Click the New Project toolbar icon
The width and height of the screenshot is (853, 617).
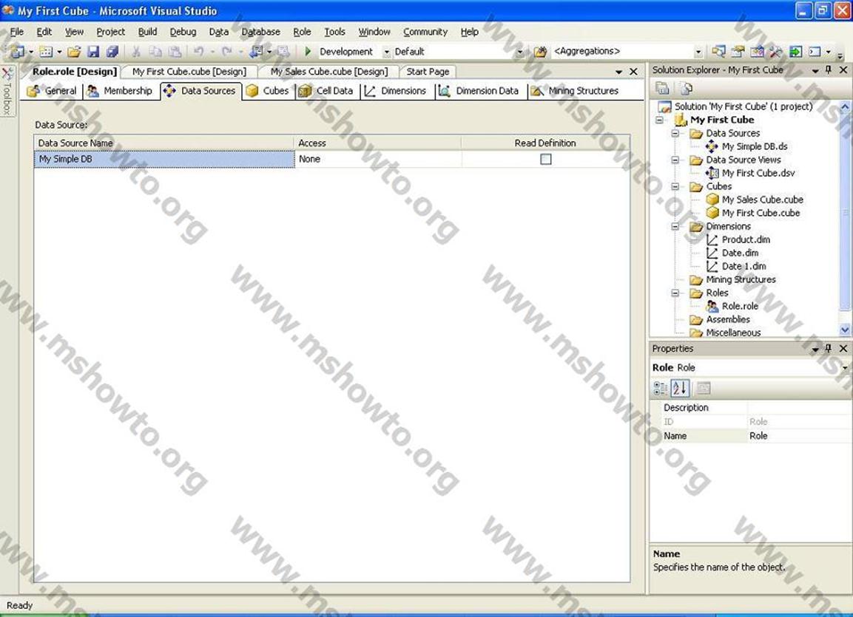click(18, 52)
